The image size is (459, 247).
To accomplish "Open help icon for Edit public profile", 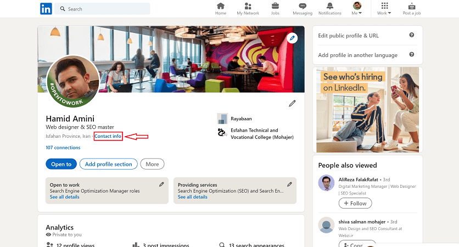I will tap(412, 35).
